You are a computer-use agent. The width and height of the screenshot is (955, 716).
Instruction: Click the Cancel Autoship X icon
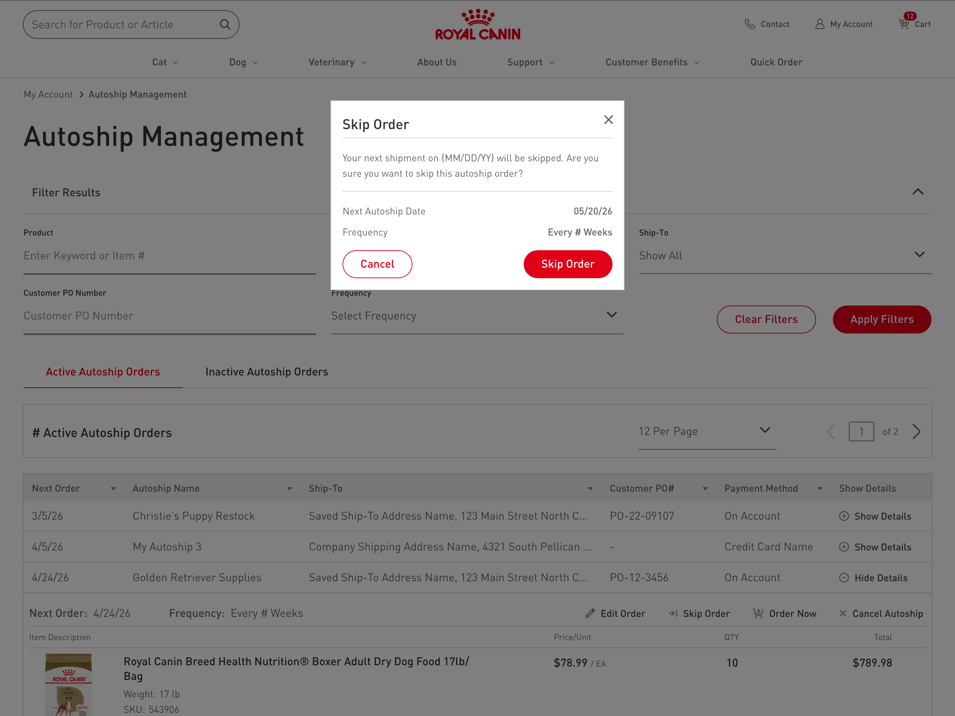842,613
